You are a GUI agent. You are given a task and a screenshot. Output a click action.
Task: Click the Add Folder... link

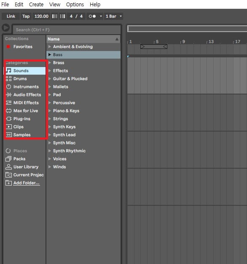point(27,183)
